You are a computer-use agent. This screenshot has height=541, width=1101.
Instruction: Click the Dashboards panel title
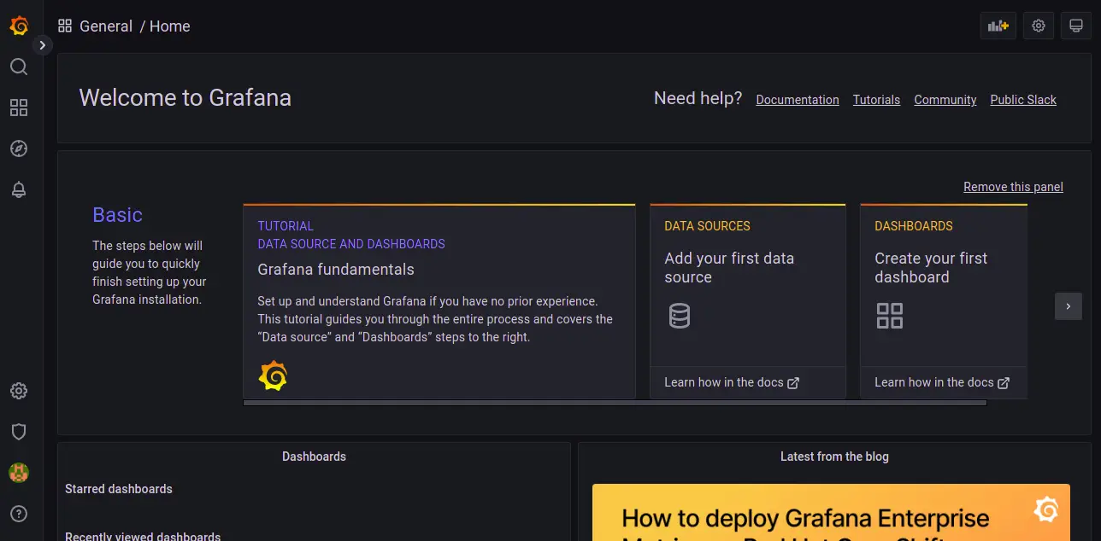[314, 457]
